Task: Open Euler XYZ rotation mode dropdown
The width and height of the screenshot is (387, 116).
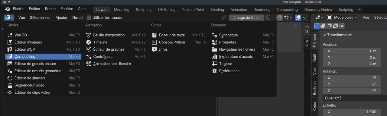Action: tap(355, 98)
